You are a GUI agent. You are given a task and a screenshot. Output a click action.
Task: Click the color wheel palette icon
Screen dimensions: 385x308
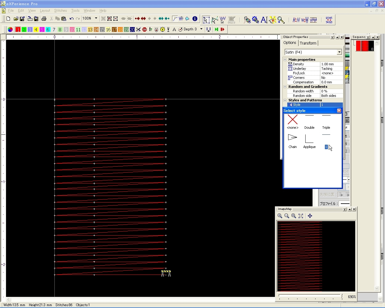coord(10,29)
